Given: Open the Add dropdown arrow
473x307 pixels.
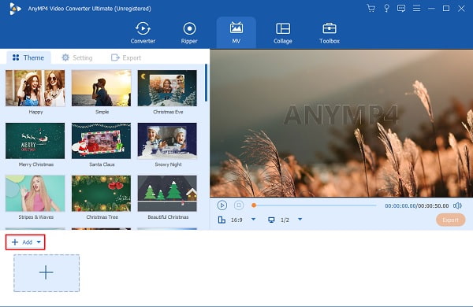Looking at the screenshot, I should tap(39, 242).
